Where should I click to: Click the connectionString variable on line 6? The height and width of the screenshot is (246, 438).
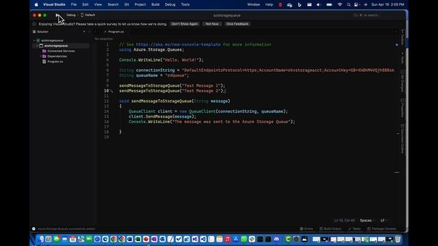coord(155,70)
